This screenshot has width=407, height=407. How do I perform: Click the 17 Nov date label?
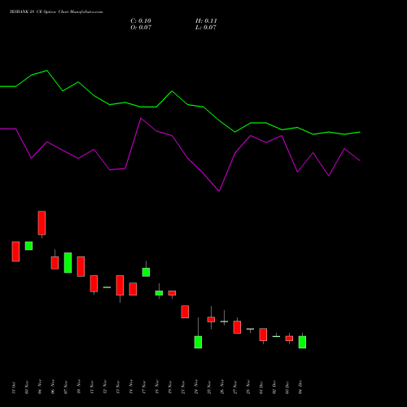(144, 387)
